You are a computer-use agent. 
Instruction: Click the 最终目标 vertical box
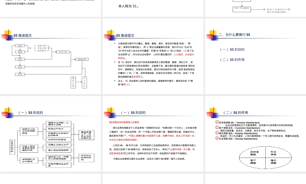pos(73,82)
